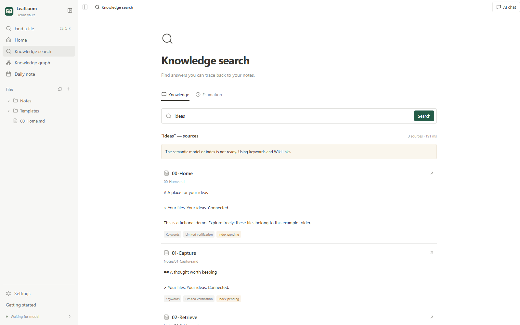Screen dimensions: 520x325
Task: Select the Notes folder
Action: (x=26, y=101)
